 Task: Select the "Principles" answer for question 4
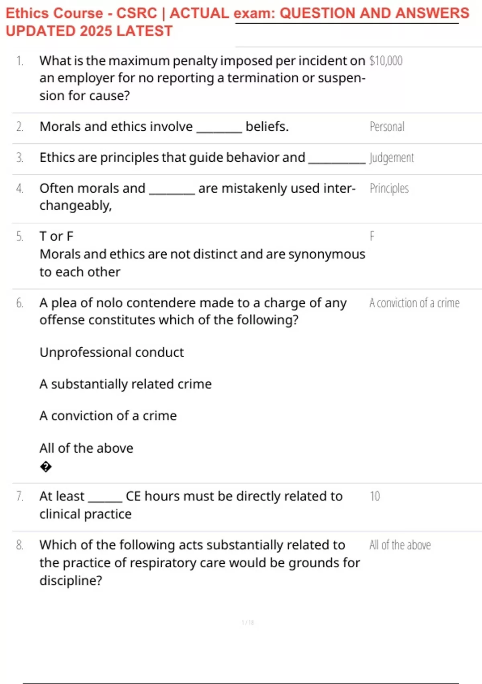pyautogui.click(x=389, y=188)
